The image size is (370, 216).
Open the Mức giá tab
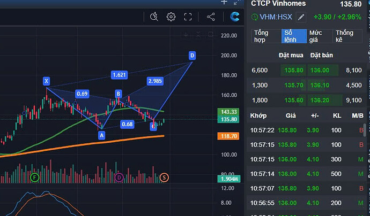click(x=320, y=36)
